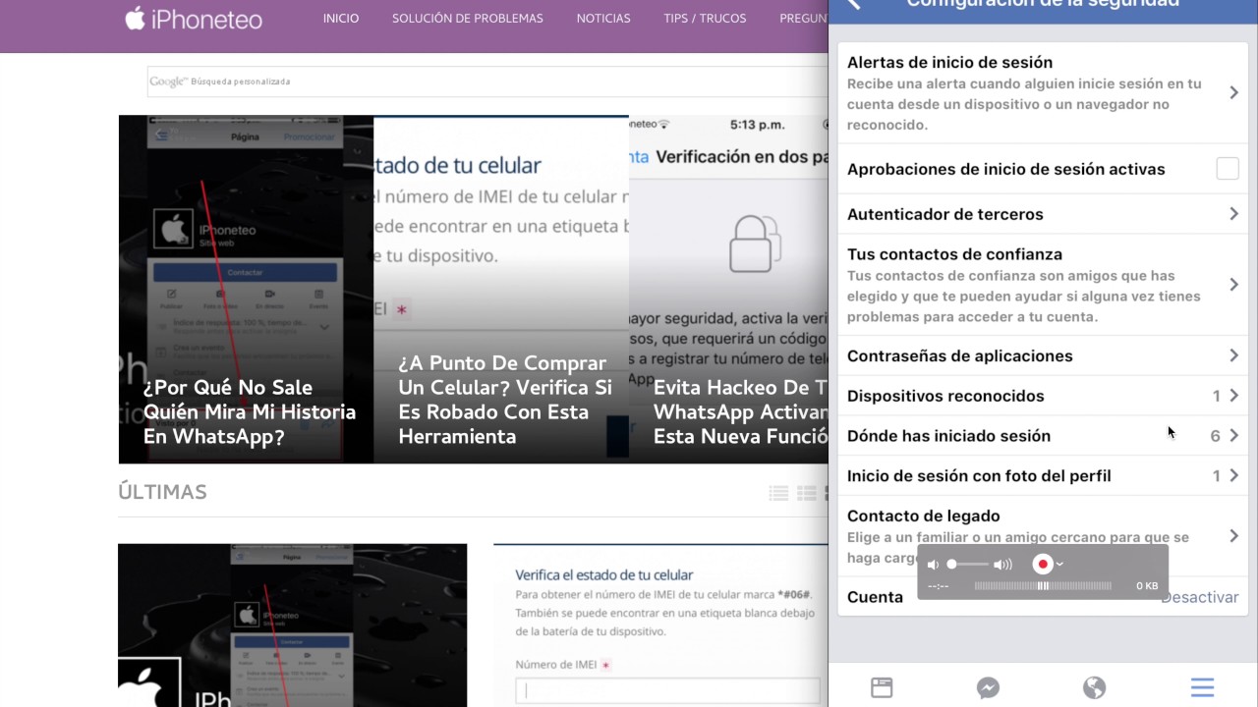Image resolution: width=1258 pixels, height=707 pixels.
Task: Click the Alertas de inicio de sesión label
Action: (x=949, y=62)
